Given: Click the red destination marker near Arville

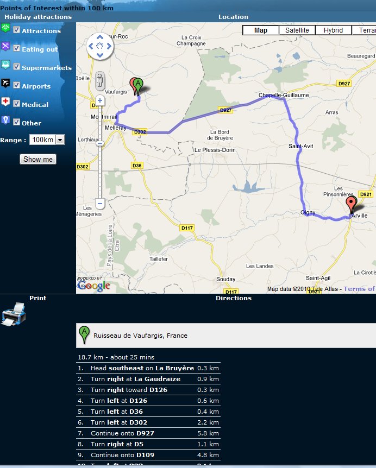Looking at the screenshot, I should coord(352,205).
